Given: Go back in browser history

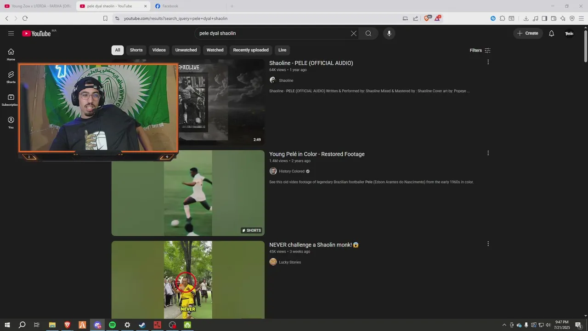Looking at the screenshot, I should (x=7, y=18).
